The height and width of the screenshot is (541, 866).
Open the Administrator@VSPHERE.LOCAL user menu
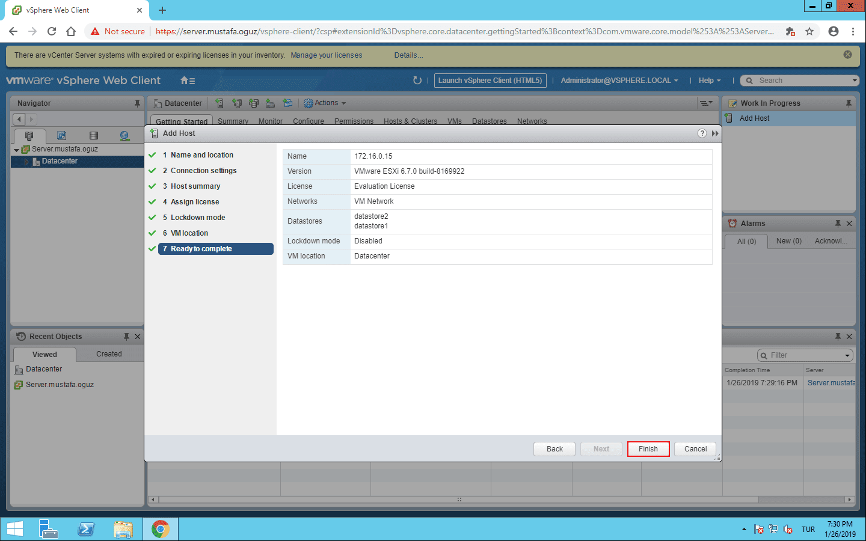pos(619,80)
